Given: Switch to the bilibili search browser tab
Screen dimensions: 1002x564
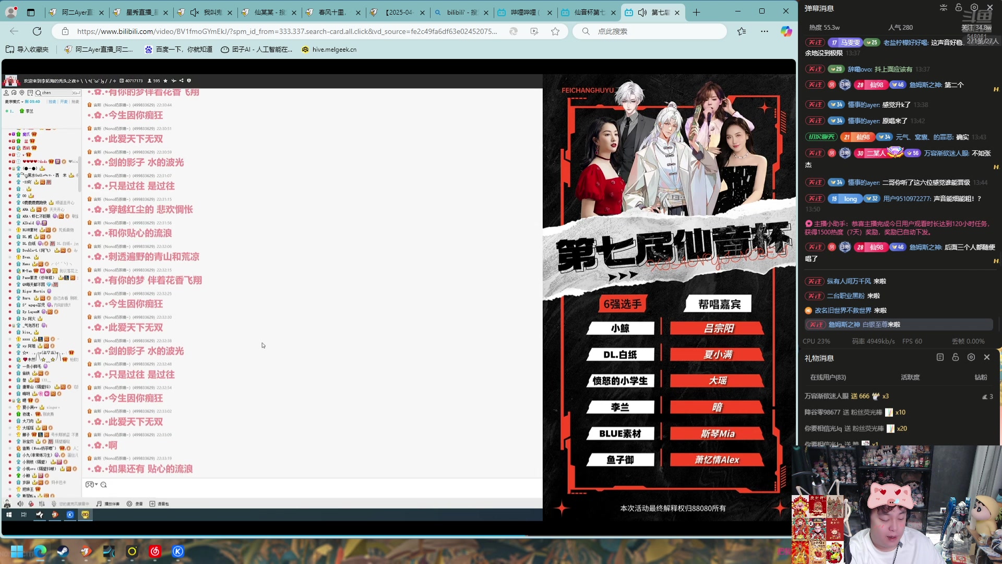Looking at the screenshot, I should click(461, 12).
